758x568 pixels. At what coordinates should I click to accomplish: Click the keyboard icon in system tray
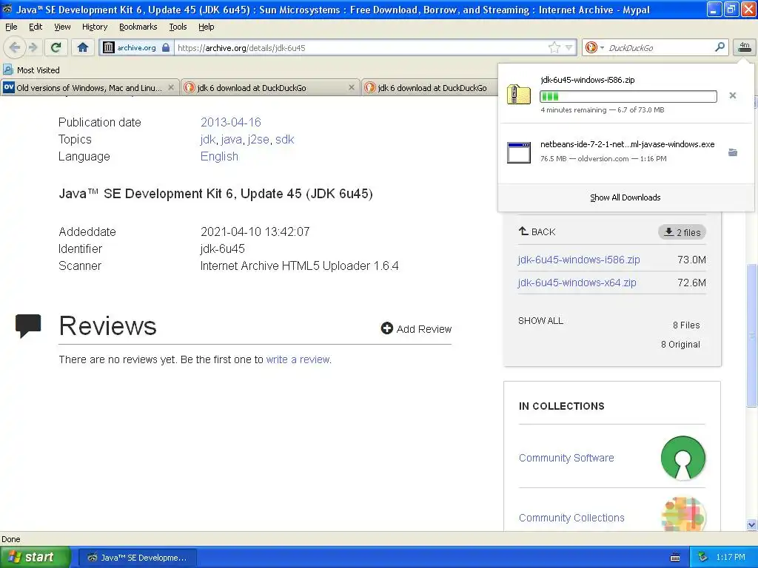[675, 558]
